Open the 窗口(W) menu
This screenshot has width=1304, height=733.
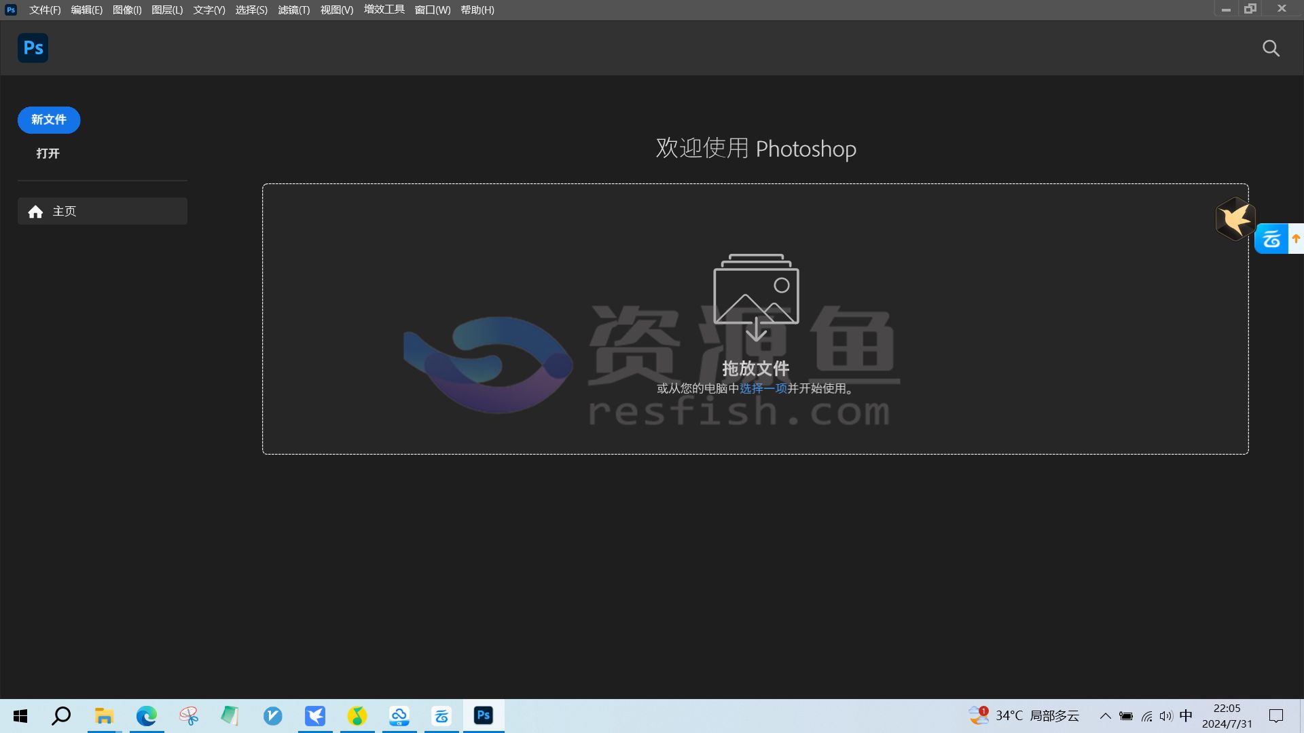click(x=433, y=10)
